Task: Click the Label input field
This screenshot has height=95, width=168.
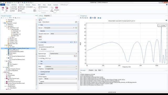Action: pos(58,22)
